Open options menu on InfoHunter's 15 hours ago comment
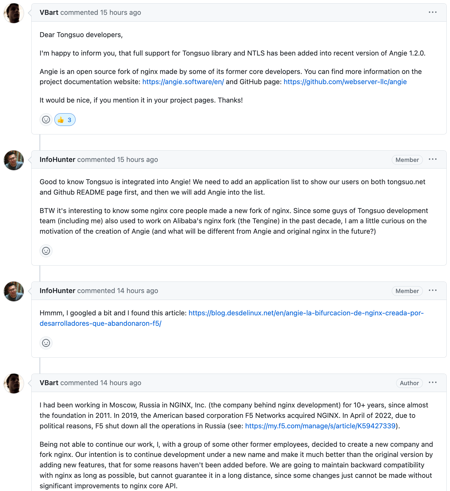The height and width of the screenshot is (491, 450). coord(432,159)
